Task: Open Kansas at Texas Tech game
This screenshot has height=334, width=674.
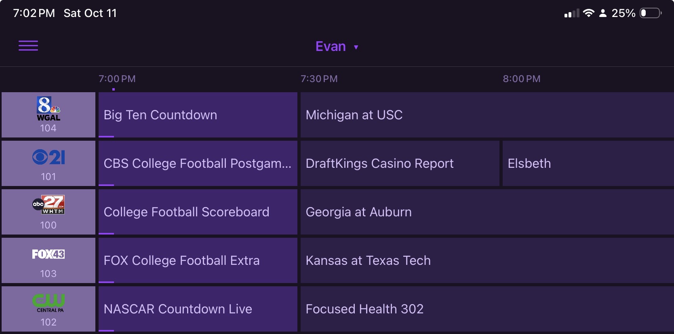Action: pyautogui.click(x=487, y=260)
